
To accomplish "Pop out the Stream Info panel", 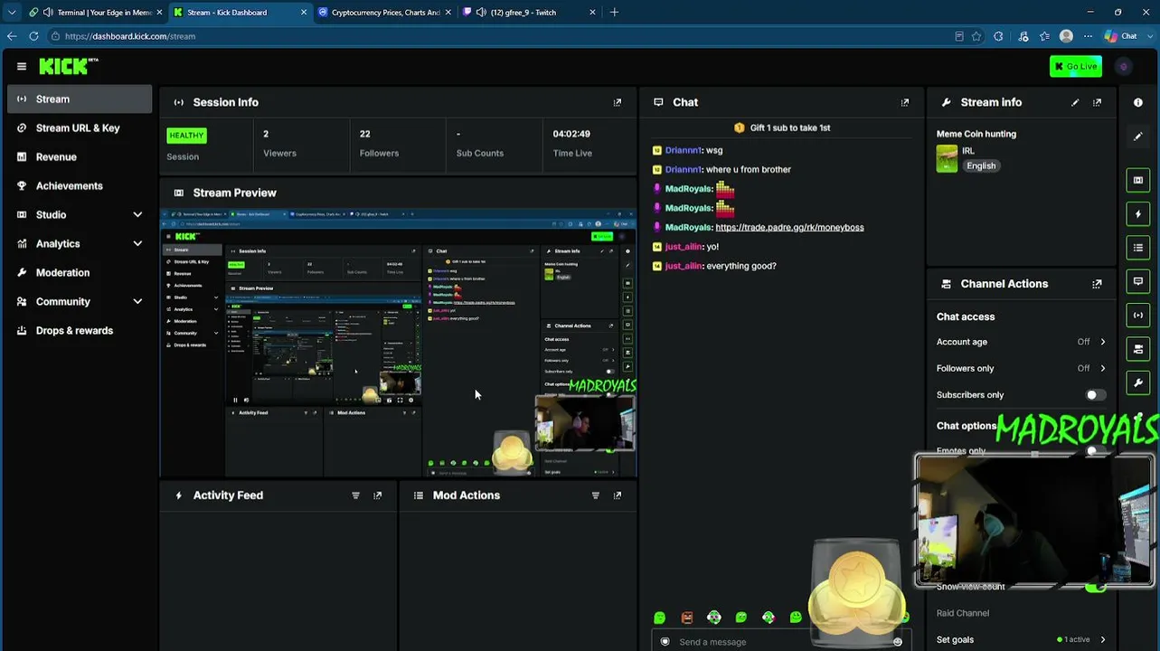I will 1097,102.
